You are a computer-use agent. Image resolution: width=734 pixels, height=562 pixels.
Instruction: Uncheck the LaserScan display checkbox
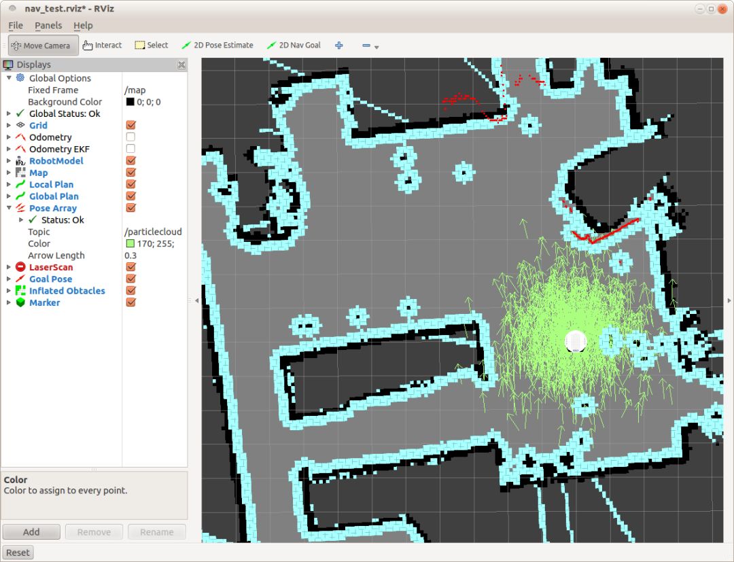click(x=130, y=267)
